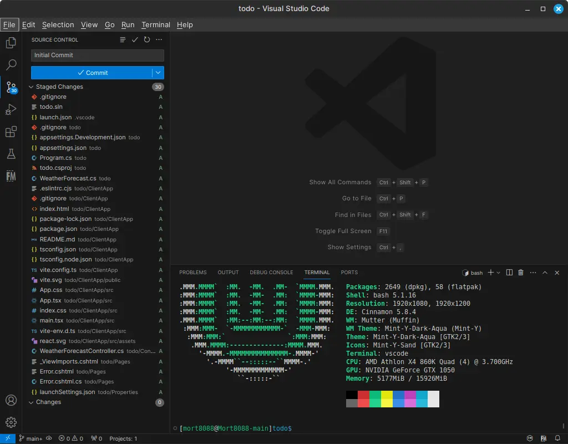Image resolution: width=568 pixels, height=444 pixels.
Task: Toggle view as tree in Source Control
Action: (x=123, y=40)
